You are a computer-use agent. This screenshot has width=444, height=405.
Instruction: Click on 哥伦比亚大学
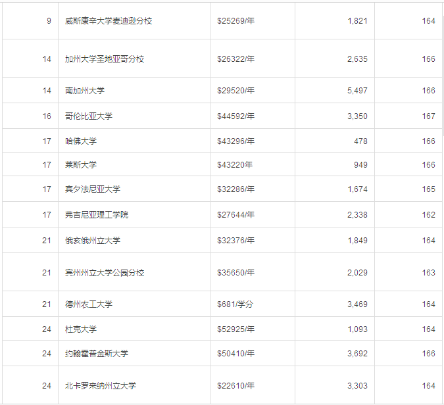click(89, 116)
